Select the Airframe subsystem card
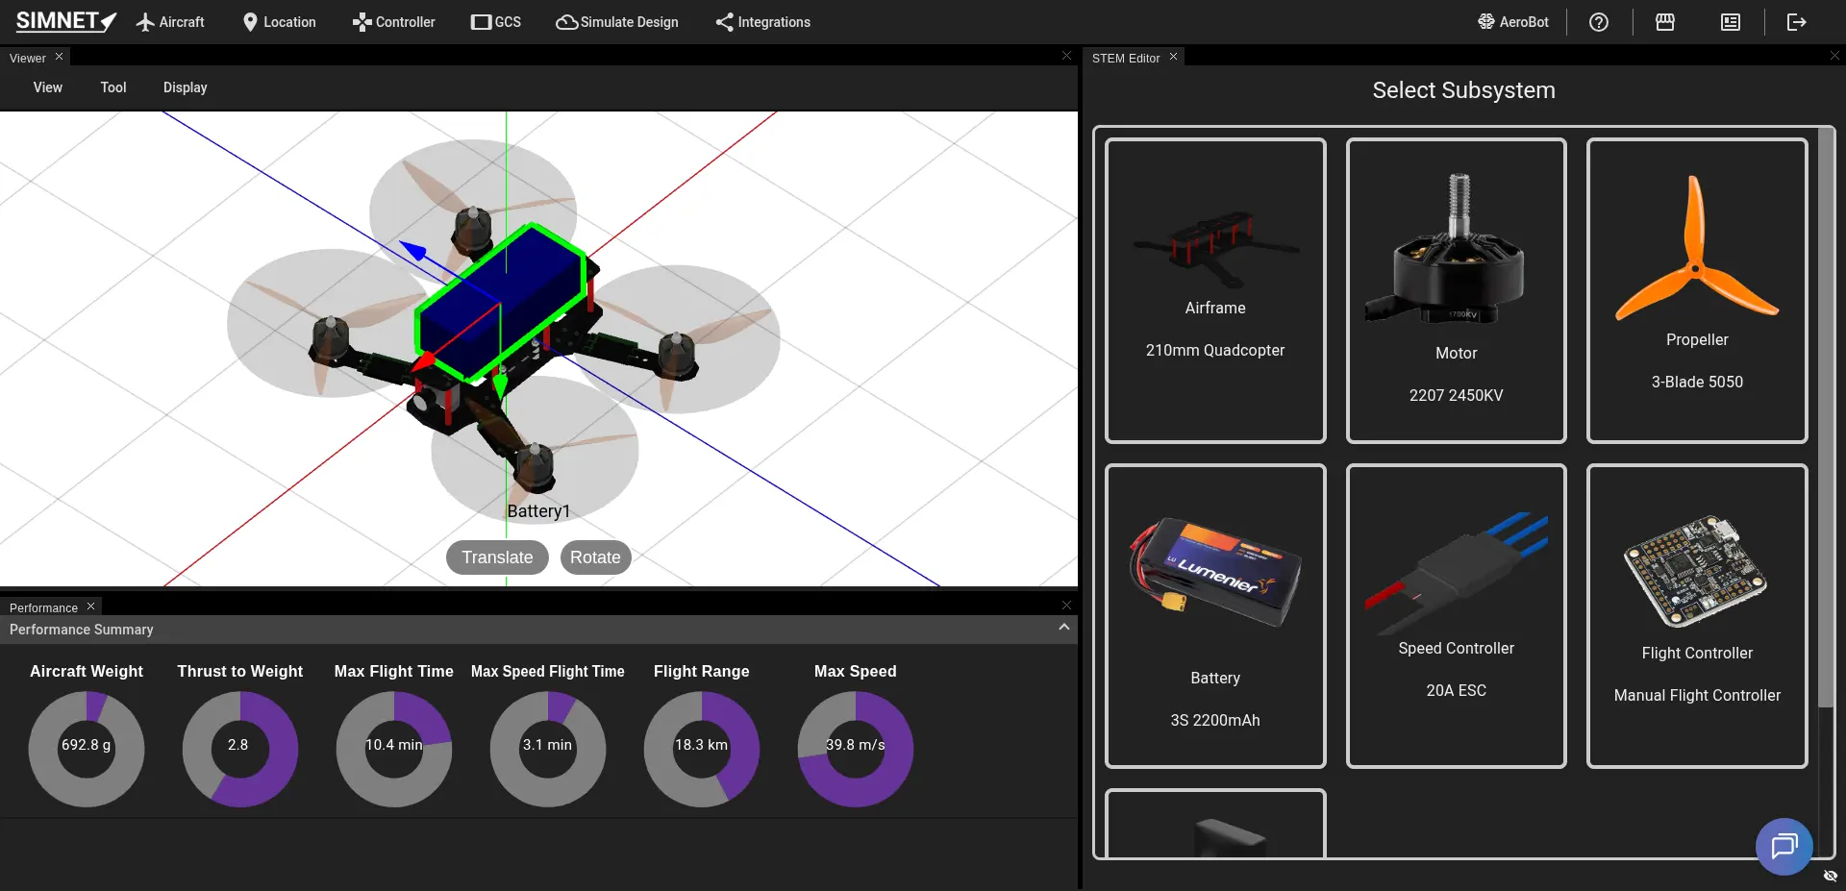Screen dimensions: 1846x891 pos(1215,290)
